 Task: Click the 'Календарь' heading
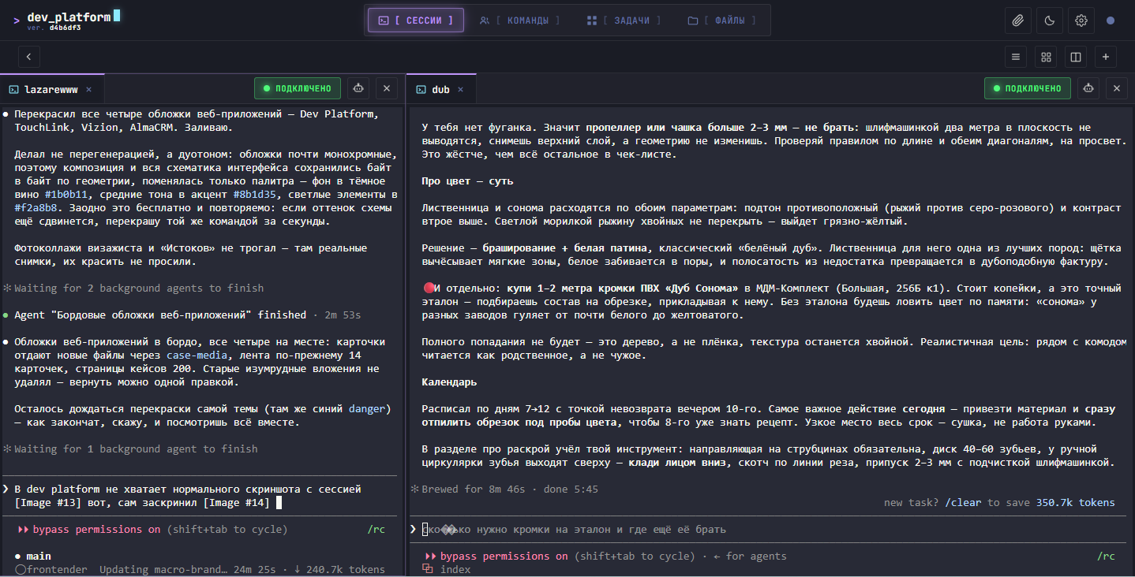[449, 382]
